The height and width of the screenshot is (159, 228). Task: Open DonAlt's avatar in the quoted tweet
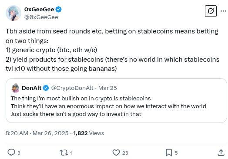(x=15, y=88)
